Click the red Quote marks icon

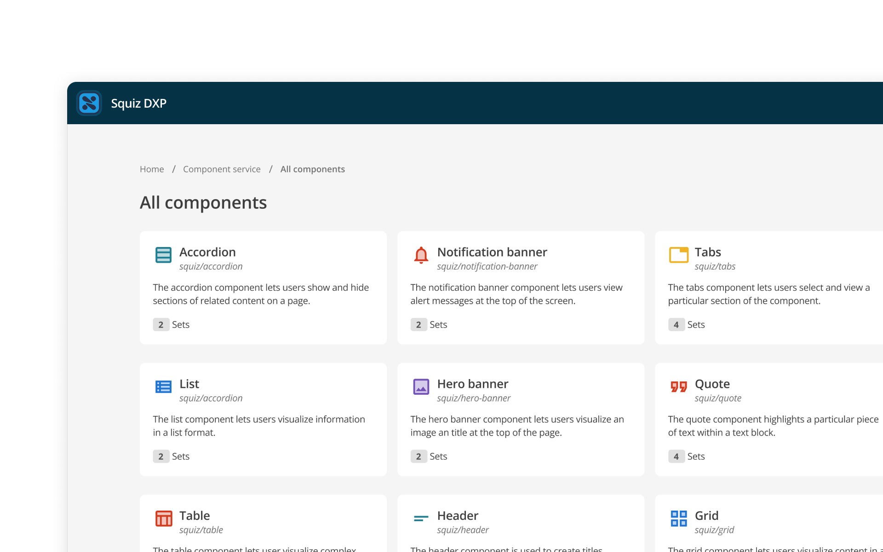(678, 387)
